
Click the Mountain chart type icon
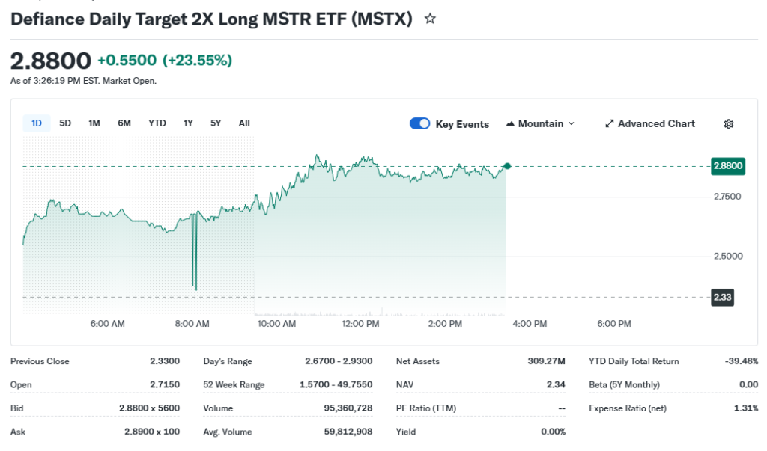click(511, 124)
